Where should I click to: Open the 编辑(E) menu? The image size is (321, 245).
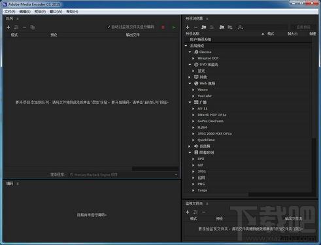25,12
